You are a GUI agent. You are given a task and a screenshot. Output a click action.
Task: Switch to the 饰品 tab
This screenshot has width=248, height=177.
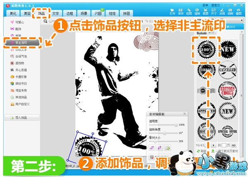click(x=41, y=14)
